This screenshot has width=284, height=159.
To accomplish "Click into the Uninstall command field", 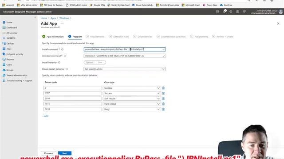I will point(125,56).
